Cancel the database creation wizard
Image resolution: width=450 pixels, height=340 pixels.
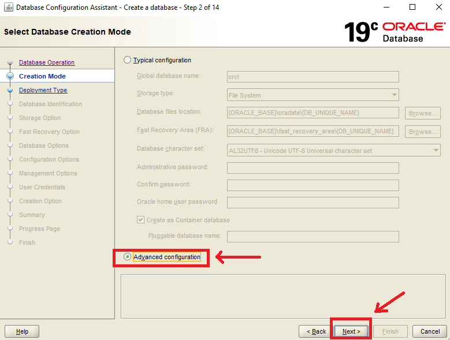click(x=430, y=331)
